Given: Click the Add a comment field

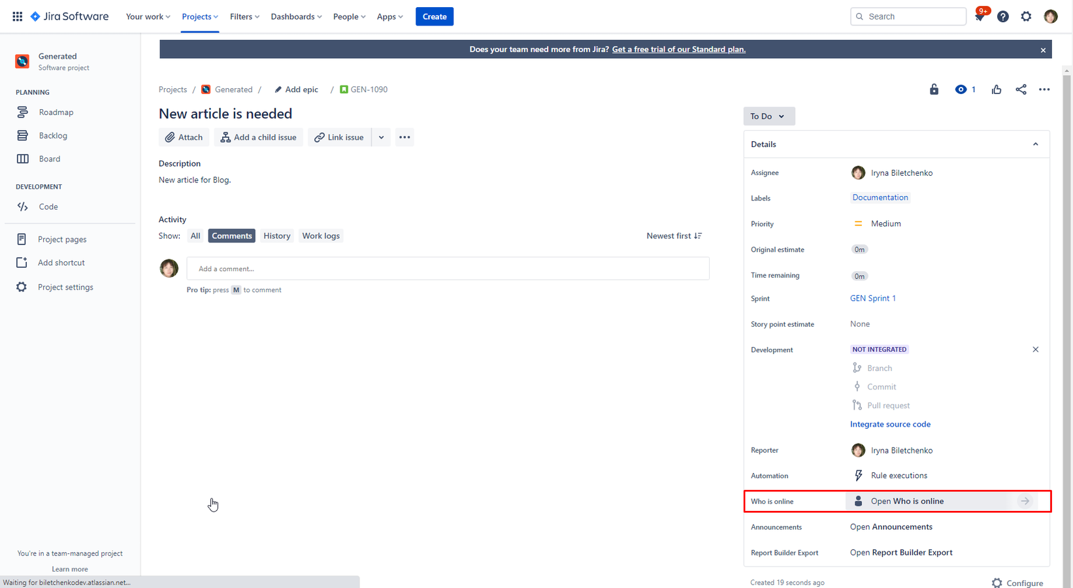Looking at the screenshot, I should click(448, 269).
